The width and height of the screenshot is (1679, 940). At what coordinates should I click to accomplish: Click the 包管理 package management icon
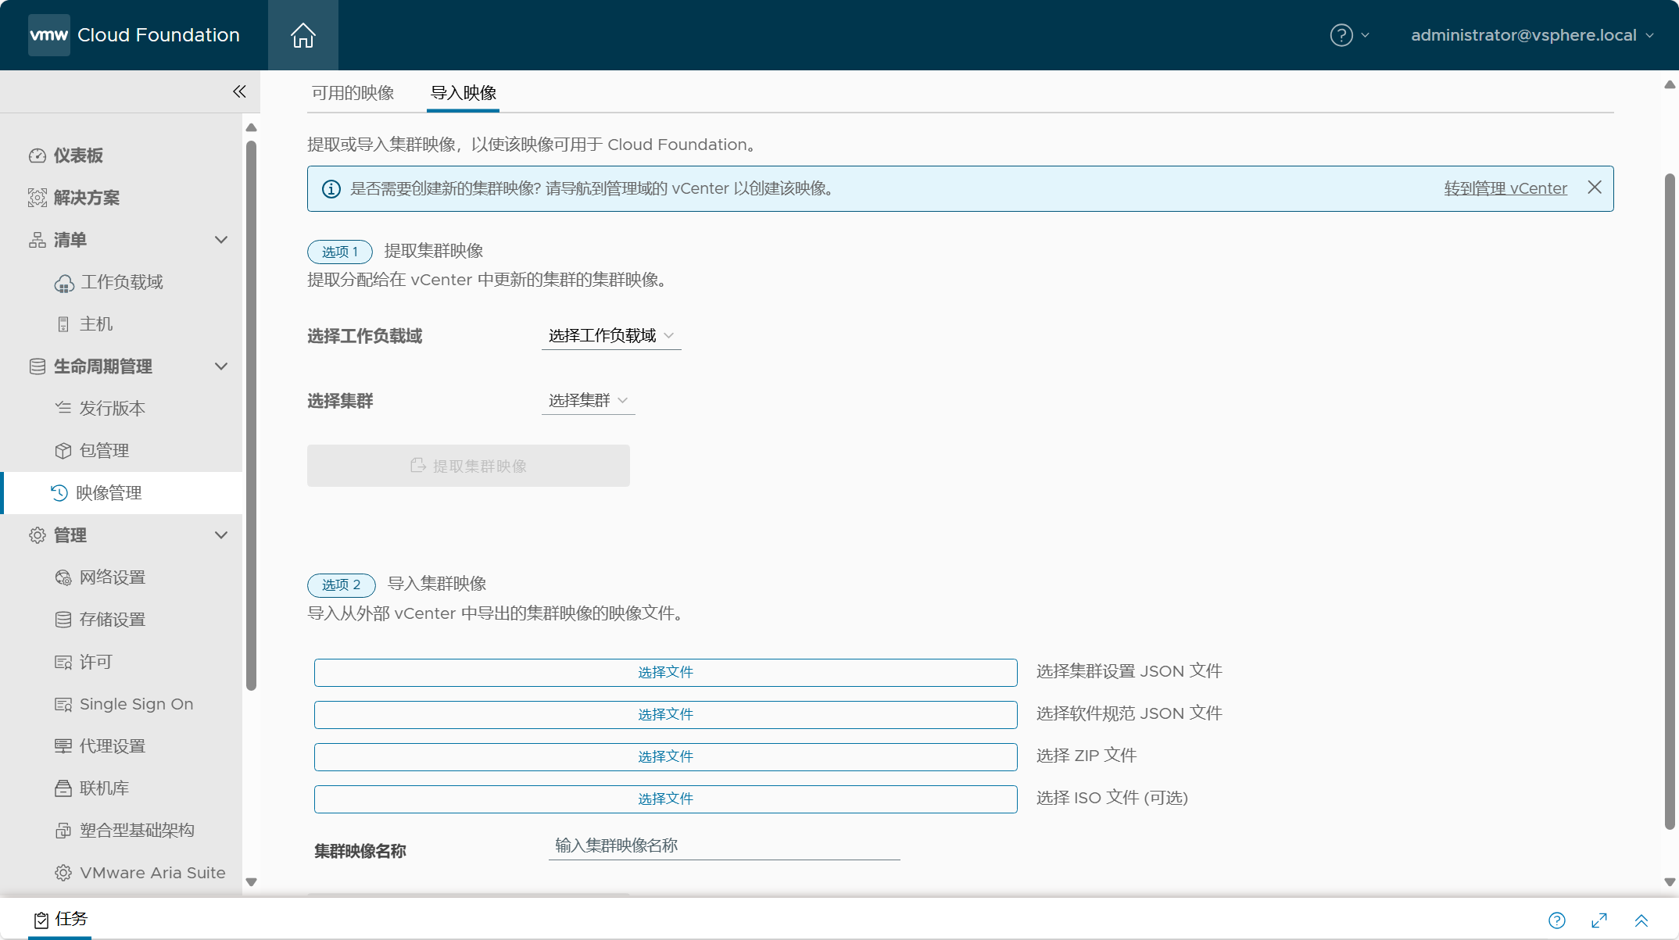(63, 450)
